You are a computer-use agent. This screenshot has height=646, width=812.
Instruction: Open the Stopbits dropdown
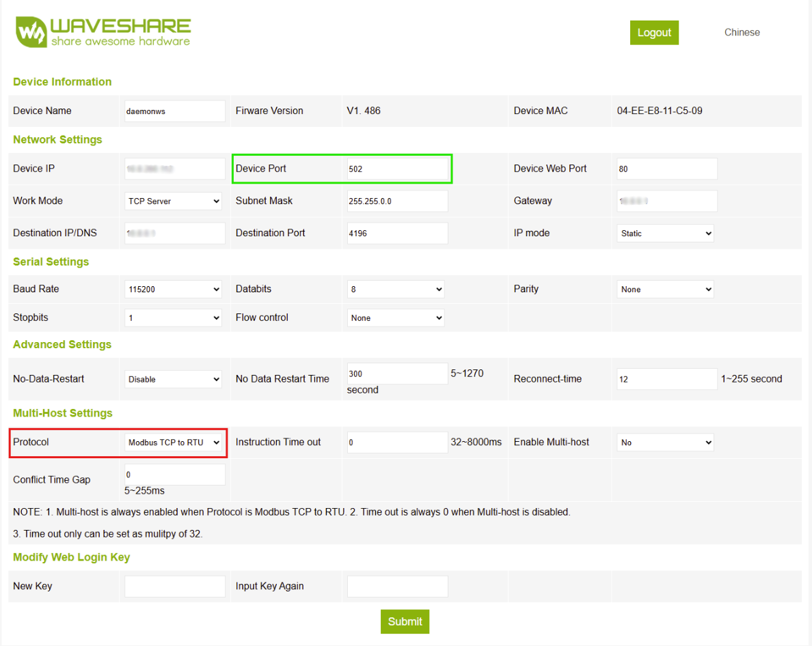(x=174, y=318)
